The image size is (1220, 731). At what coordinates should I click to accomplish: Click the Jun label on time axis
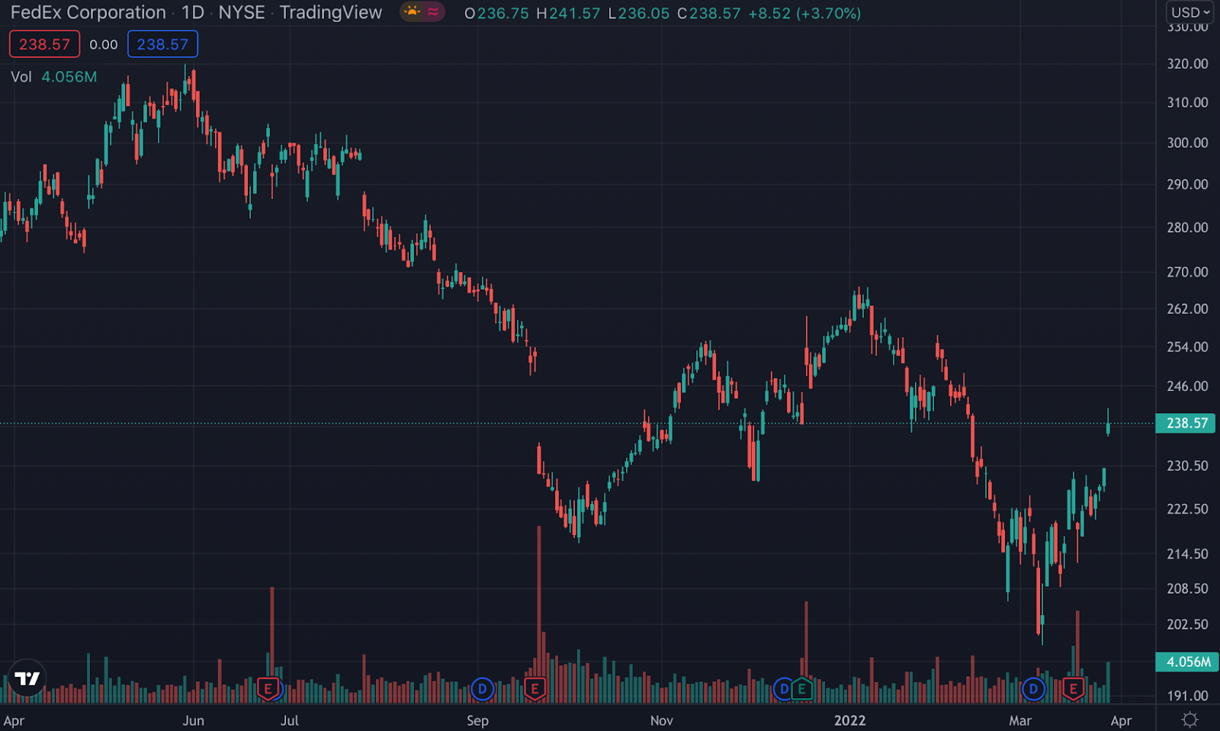pos(194,720)
